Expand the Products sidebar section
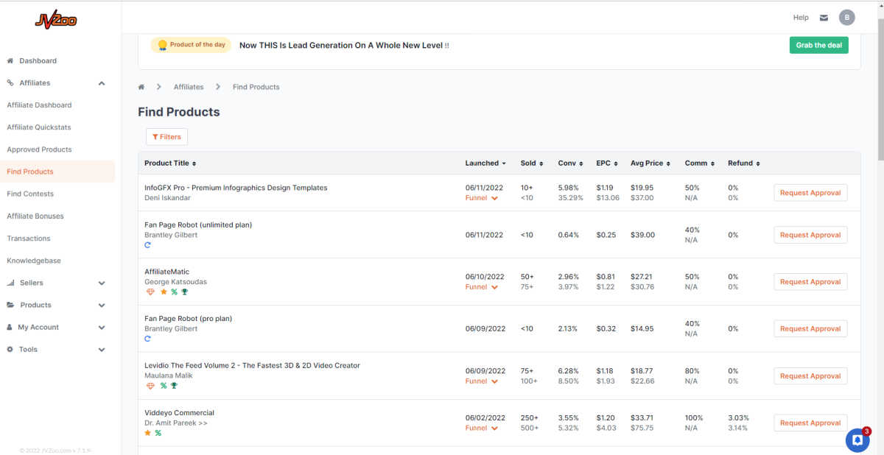This screenshot has width=884, height=455. point(102,305)
